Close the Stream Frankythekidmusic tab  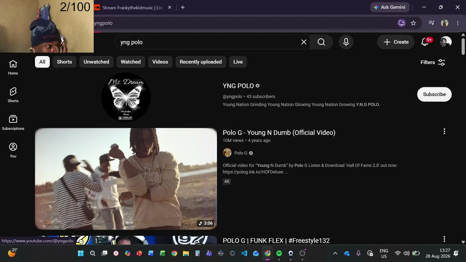(169, 7)
